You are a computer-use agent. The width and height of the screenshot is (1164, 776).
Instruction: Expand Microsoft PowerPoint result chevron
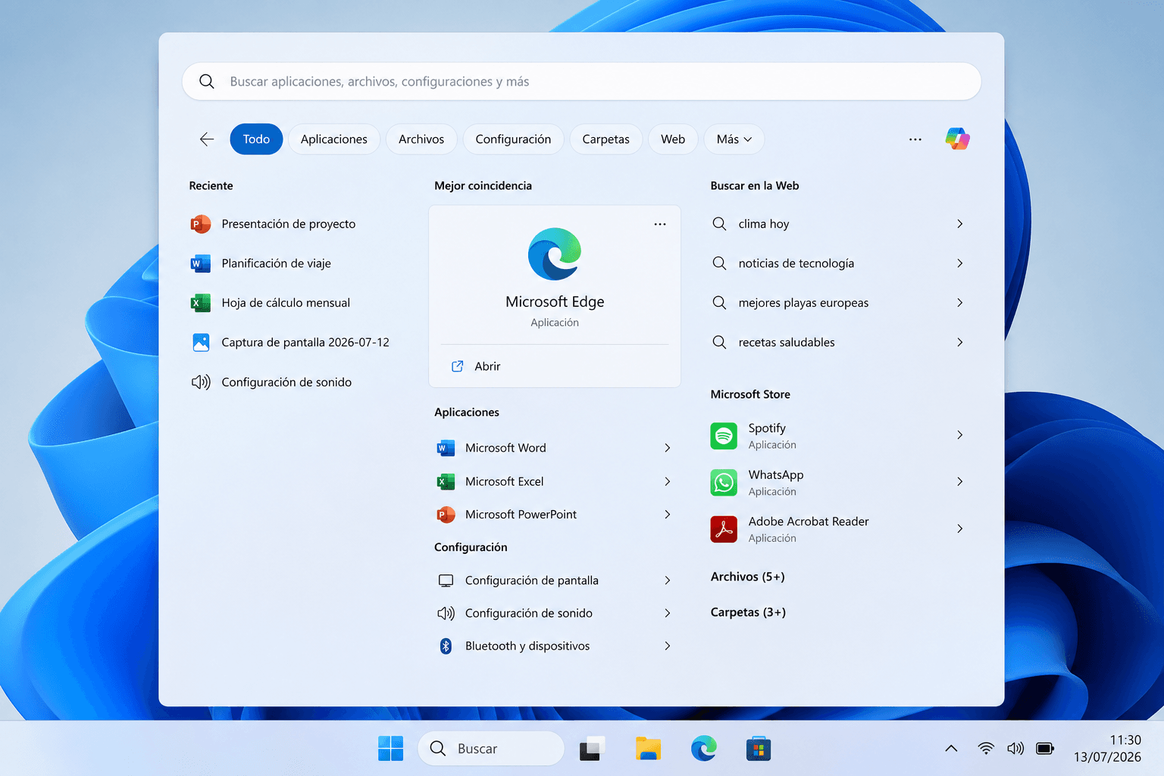(x=667, y=515)
